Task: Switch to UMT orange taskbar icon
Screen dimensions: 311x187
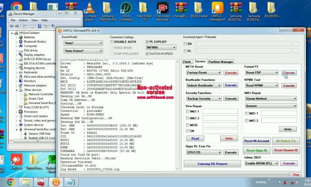Action: click(56, 182)
